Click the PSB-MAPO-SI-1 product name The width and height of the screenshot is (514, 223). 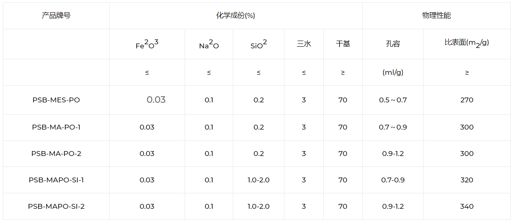56,180
